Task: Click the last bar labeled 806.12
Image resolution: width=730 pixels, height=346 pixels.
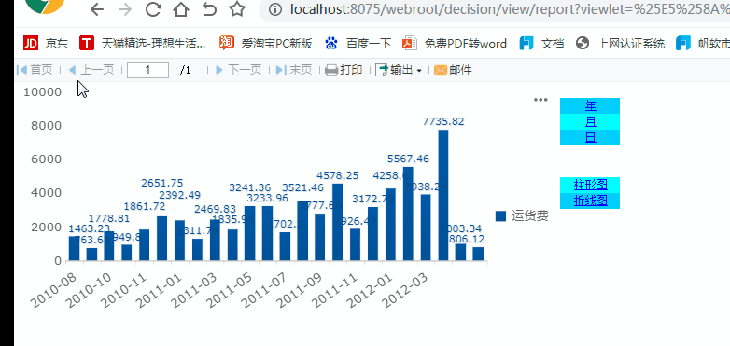Action: coord(478,254)
